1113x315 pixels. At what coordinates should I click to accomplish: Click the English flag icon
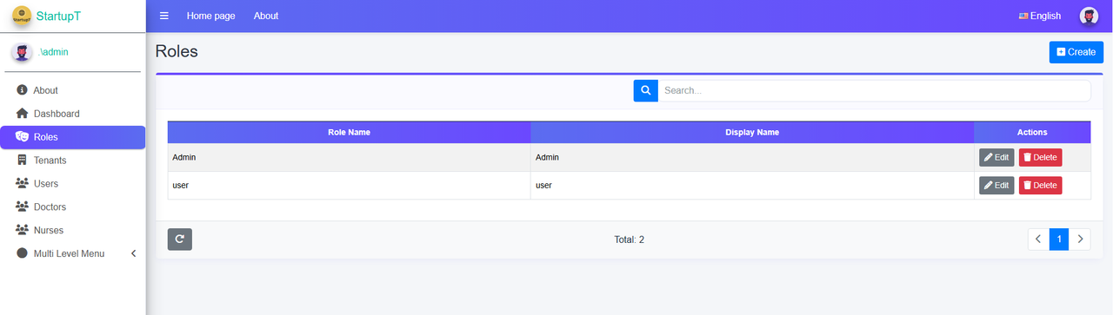1023,16
